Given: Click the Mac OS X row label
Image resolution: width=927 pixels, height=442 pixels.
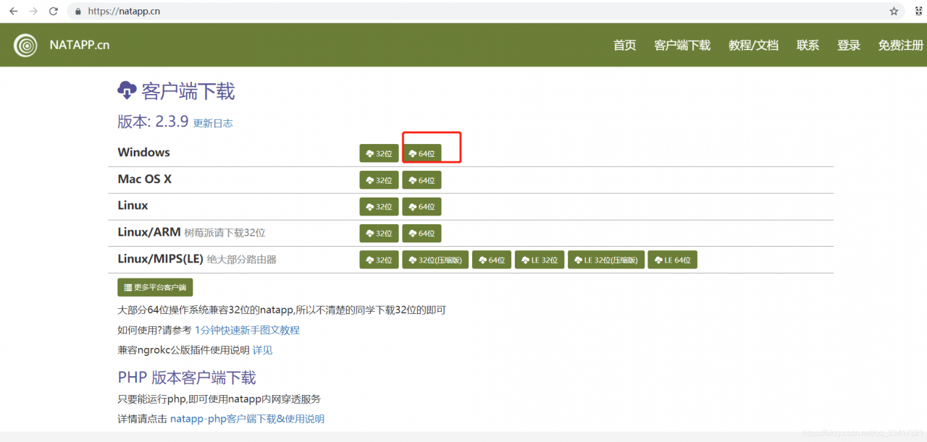Looking at the screenshot, I should coord(145,179).
